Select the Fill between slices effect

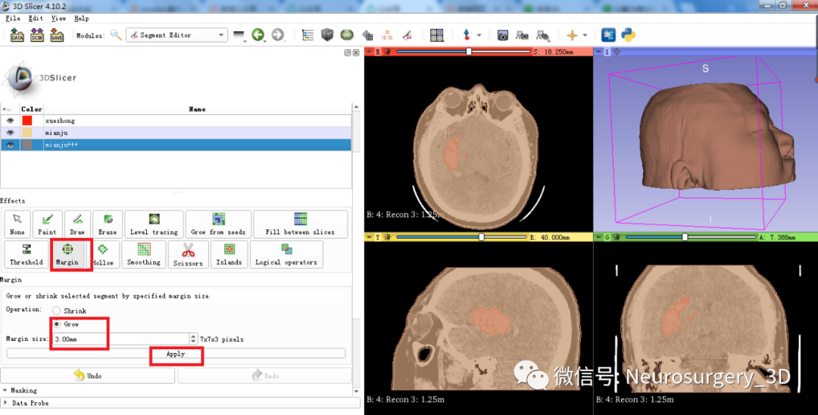click(x=300, y=224)
